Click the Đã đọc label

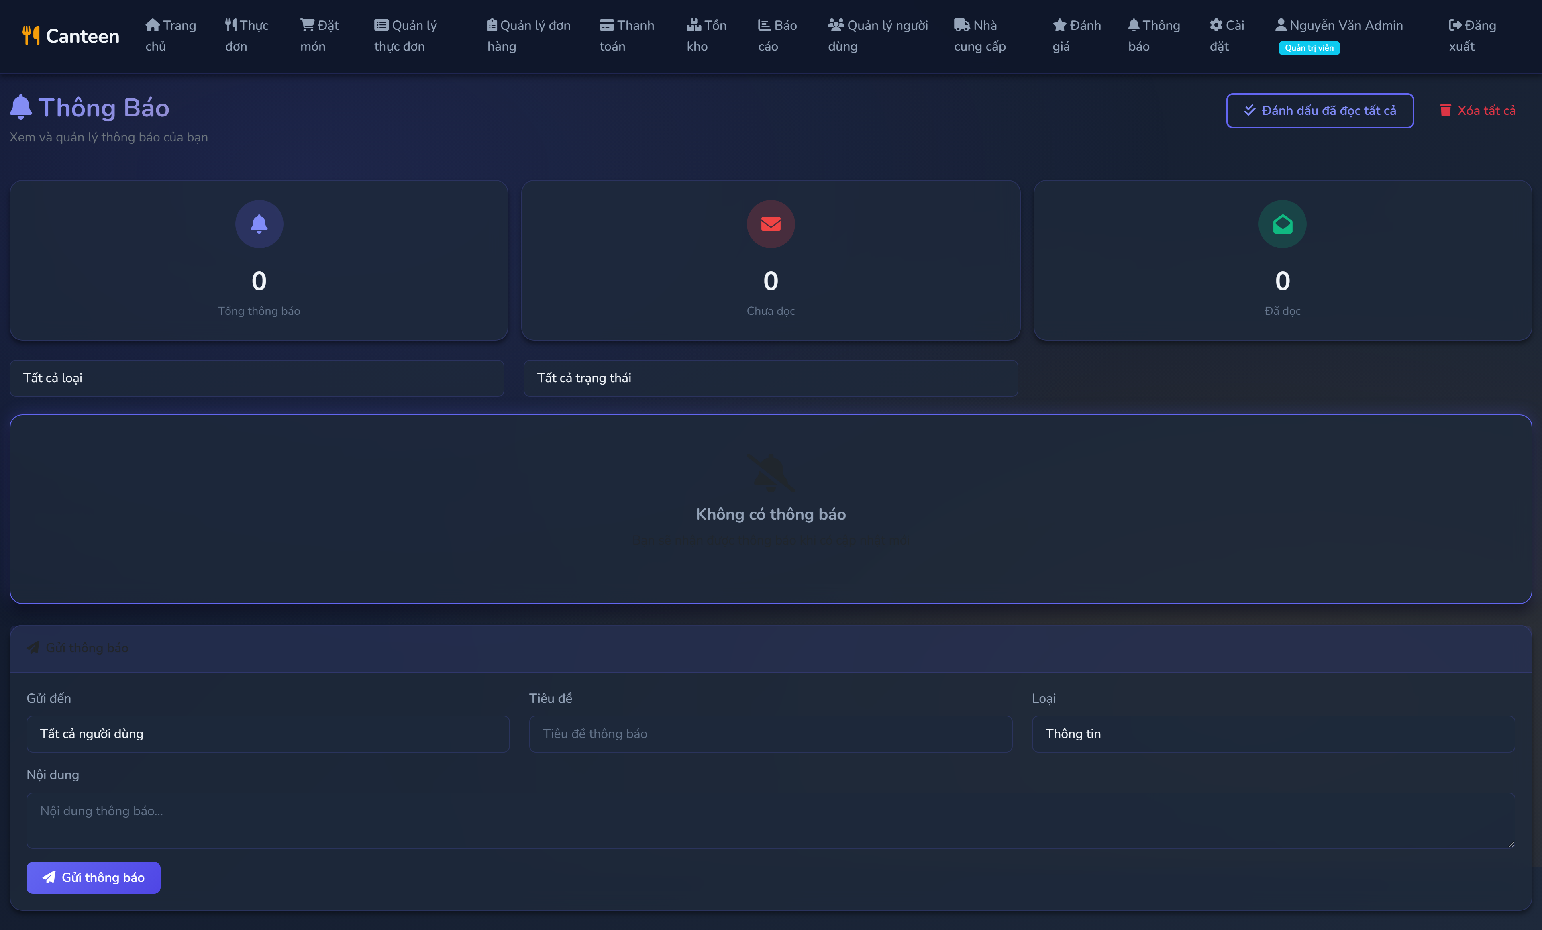(x=1282, y=311)
